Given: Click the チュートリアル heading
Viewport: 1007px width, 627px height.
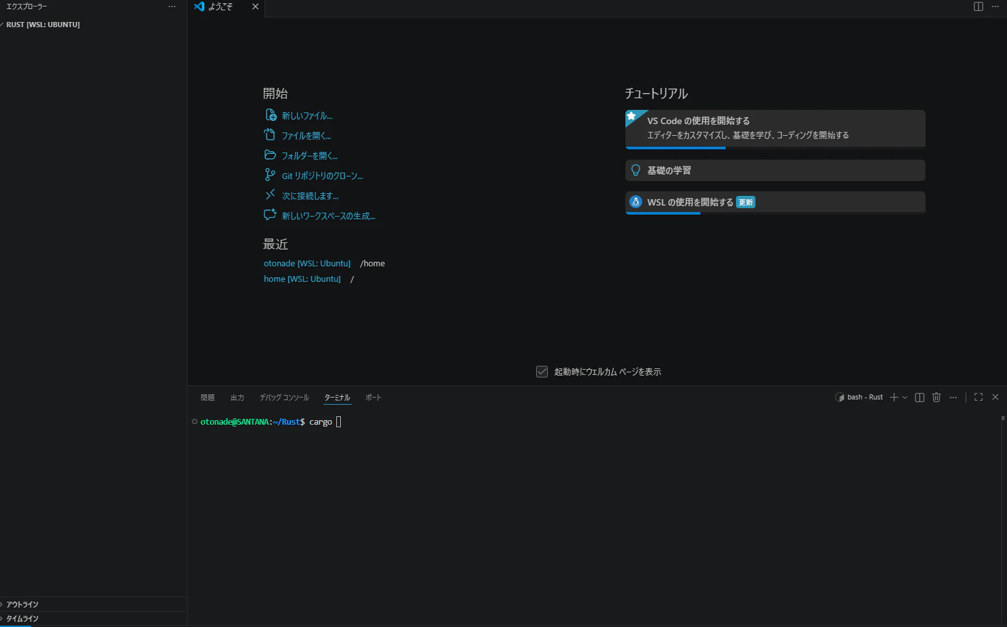Looking at the screenshot, I should click(656, 94).
